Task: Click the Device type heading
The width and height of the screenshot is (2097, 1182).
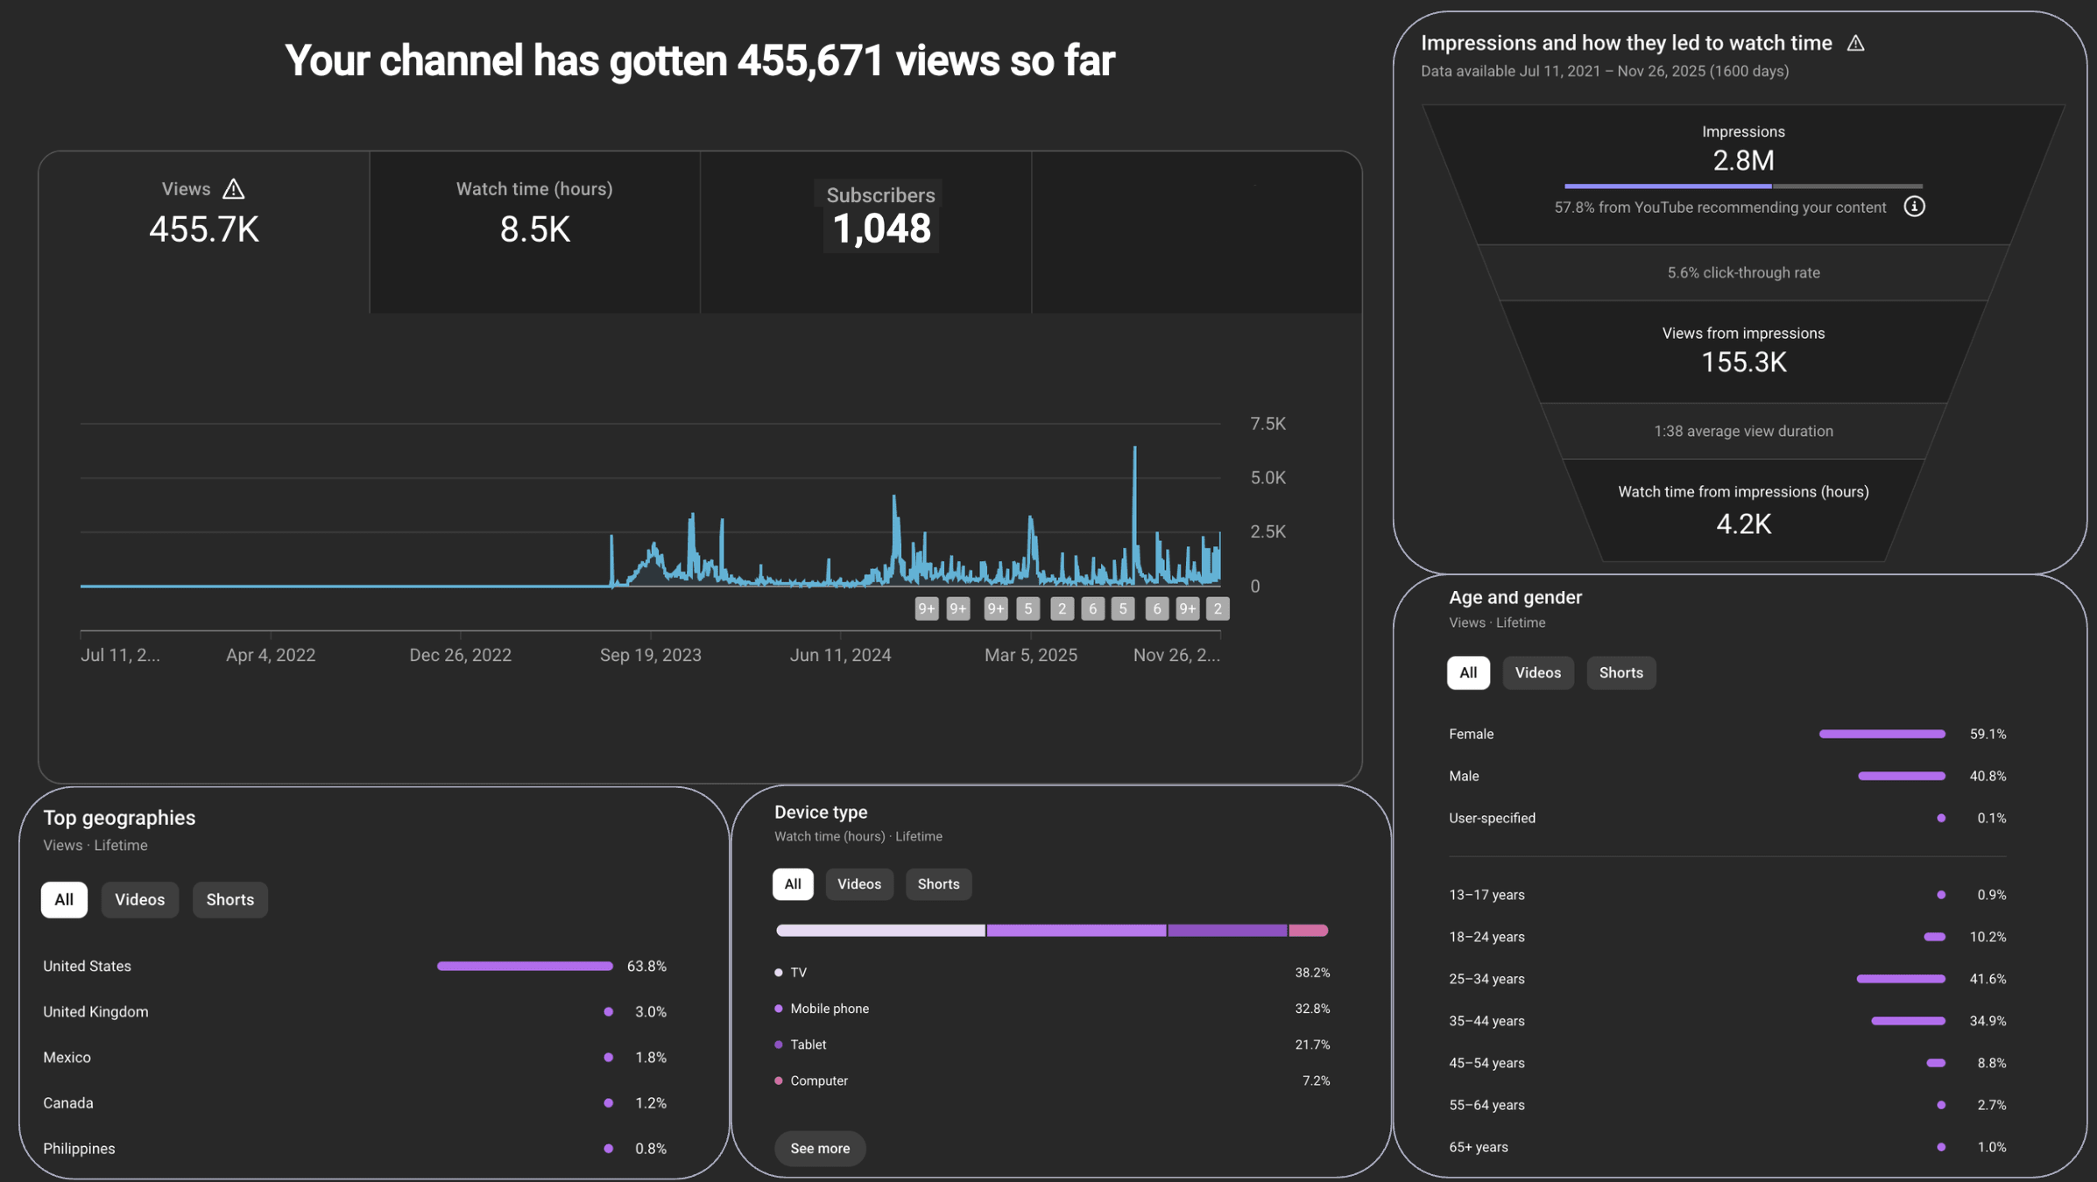Action: 821,812
